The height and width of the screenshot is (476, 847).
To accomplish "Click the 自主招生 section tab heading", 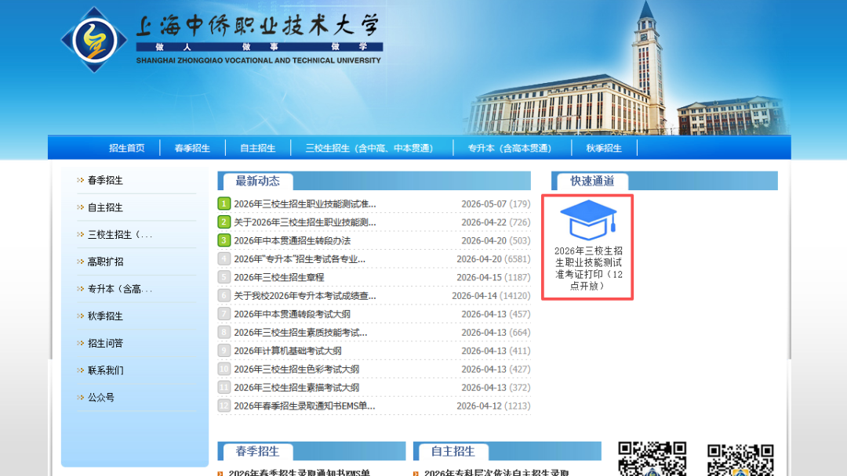I will click(x=453, y=451).
